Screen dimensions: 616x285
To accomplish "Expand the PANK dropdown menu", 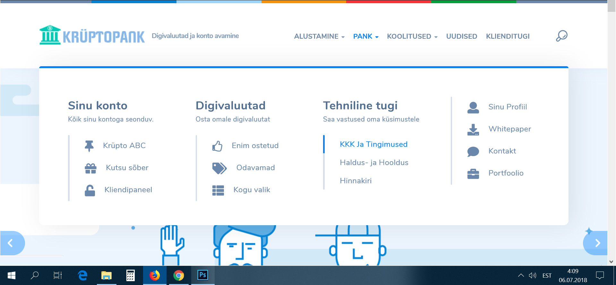I will pos(366,36).
